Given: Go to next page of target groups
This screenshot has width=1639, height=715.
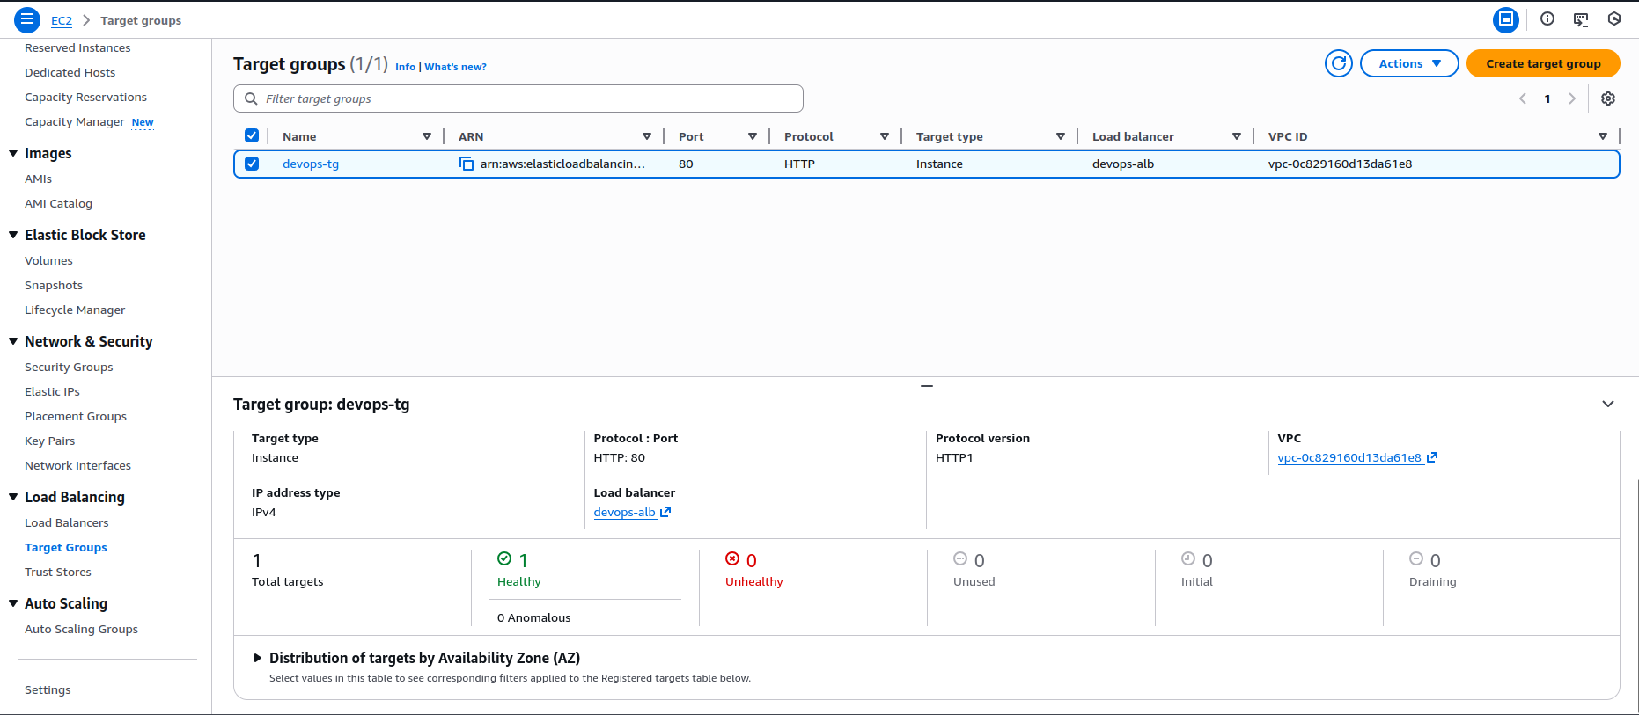Looking at the screenshot, I should pos(1572,98).
